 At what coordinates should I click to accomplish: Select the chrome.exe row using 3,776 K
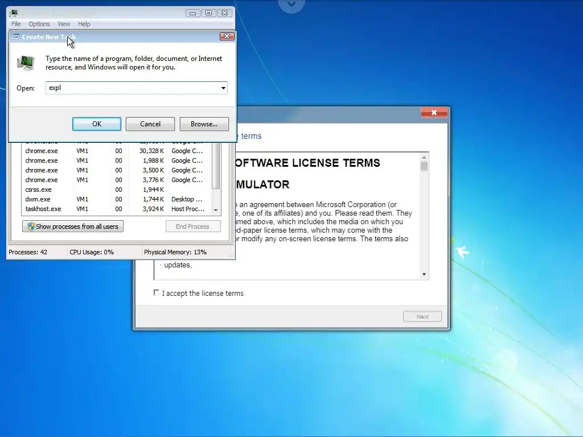pyautogui.click(x=116, y=180)
